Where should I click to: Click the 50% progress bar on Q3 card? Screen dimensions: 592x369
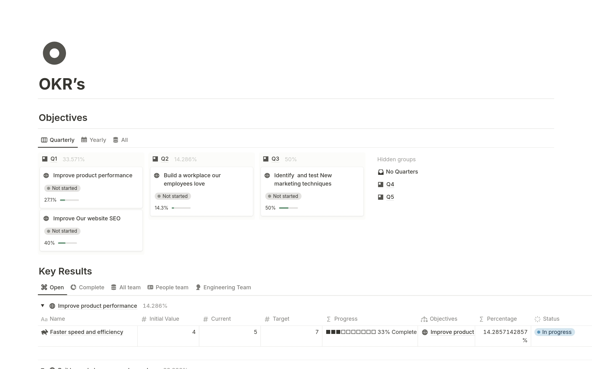coord(288,208)
